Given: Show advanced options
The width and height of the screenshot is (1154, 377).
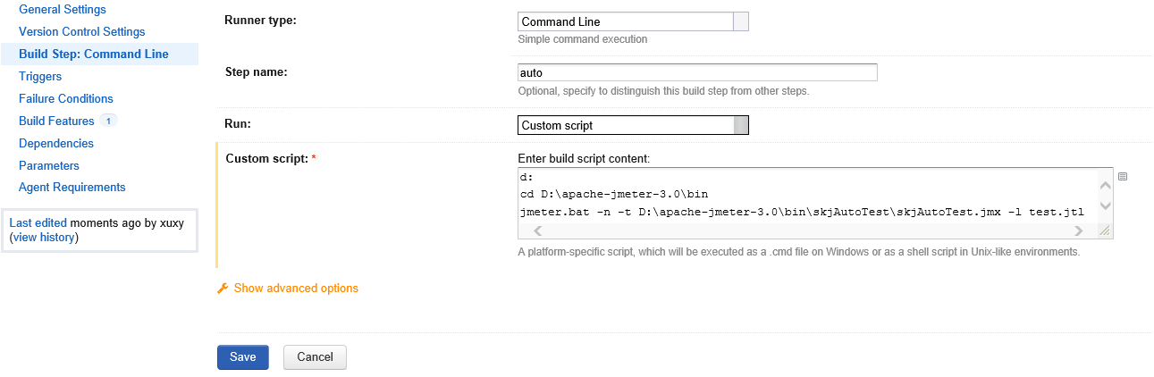Looking at the screenshot, I should 296,289.
